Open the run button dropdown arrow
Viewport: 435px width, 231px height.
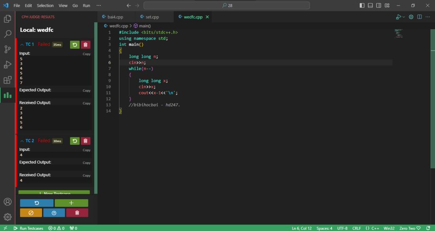pos(404,17)
